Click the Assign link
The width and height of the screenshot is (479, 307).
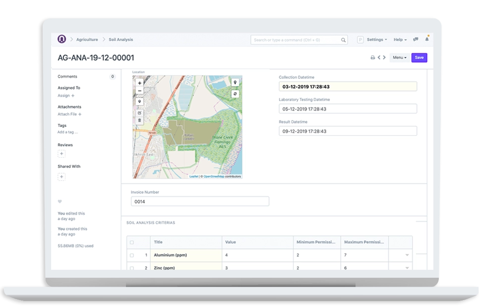click(x=63, y=96)
